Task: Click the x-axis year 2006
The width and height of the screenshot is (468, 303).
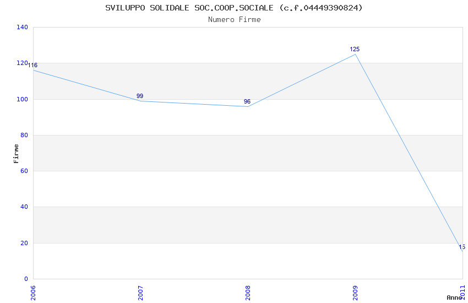Action: (x=33, y=293)
